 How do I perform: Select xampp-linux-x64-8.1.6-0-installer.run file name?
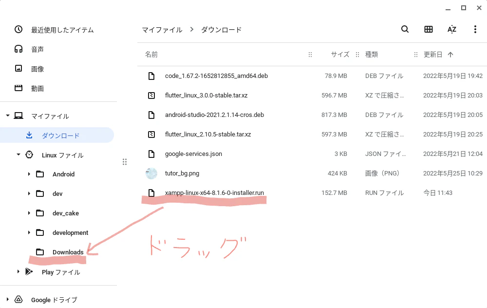(x=214, y=192)
